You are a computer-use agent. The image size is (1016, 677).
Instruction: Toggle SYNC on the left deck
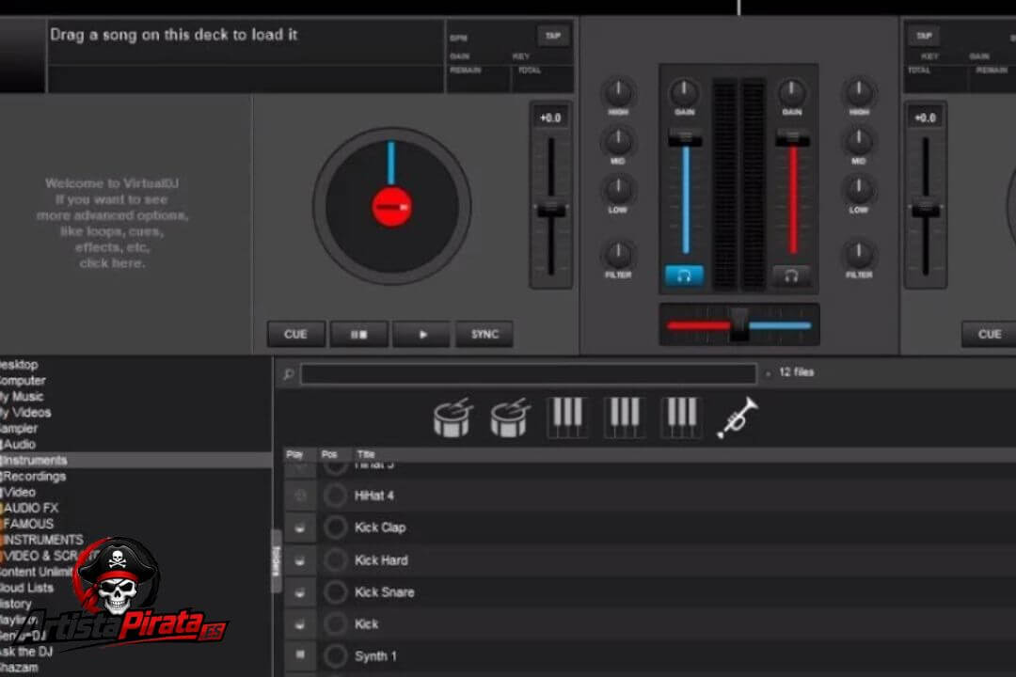pyautogui.click(x=484, y=335)
